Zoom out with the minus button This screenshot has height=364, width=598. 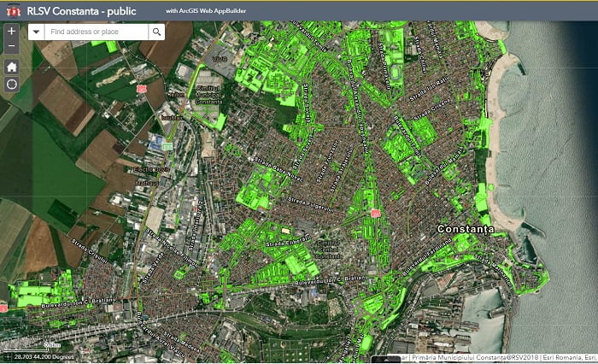tap(11, 46)
